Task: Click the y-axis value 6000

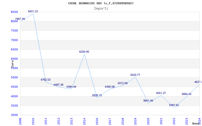Action: [14, 59]
